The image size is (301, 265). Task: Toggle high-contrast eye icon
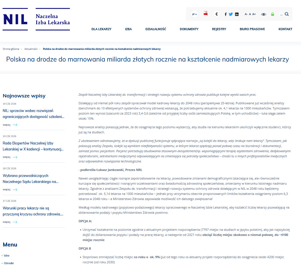pos(264,14)
